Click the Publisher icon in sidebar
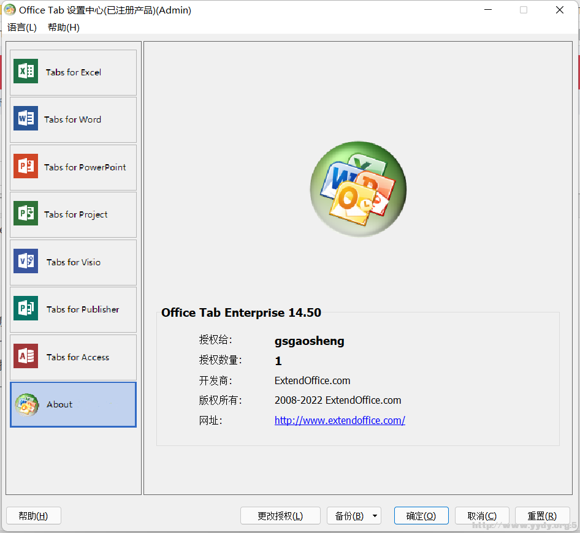 pyautogui.click(x=26, y=308)
